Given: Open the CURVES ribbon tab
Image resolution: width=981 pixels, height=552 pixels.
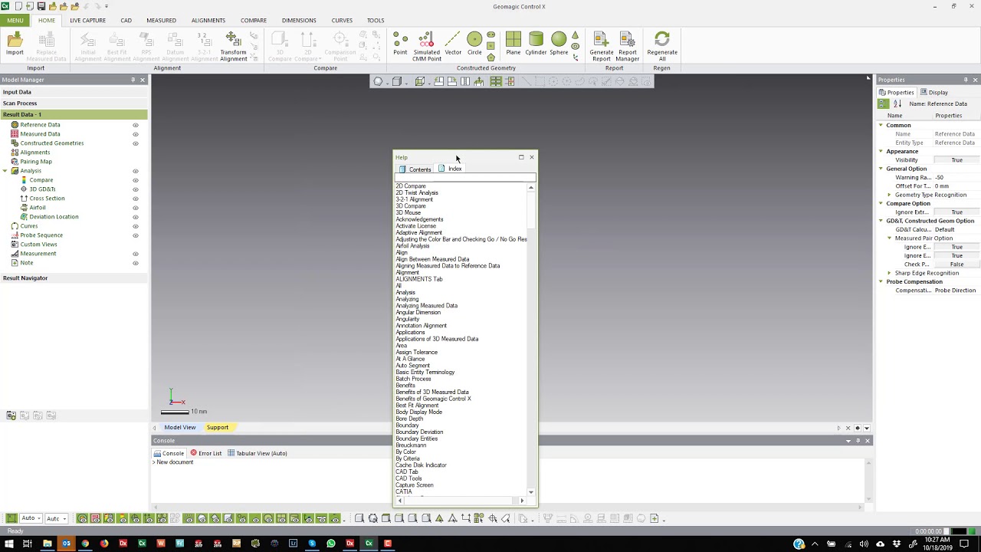Looking at the screenshot, I should click(x=342, y=20).
